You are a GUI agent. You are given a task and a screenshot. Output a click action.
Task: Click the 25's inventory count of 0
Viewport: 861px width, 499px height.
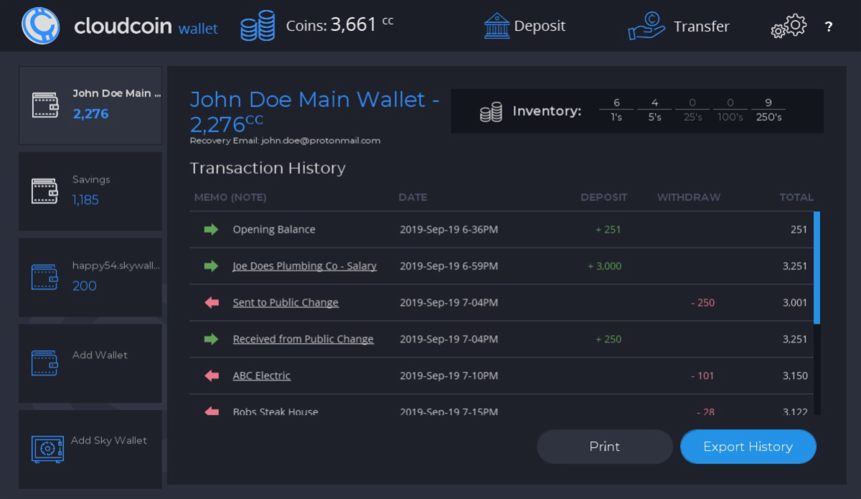693,103
